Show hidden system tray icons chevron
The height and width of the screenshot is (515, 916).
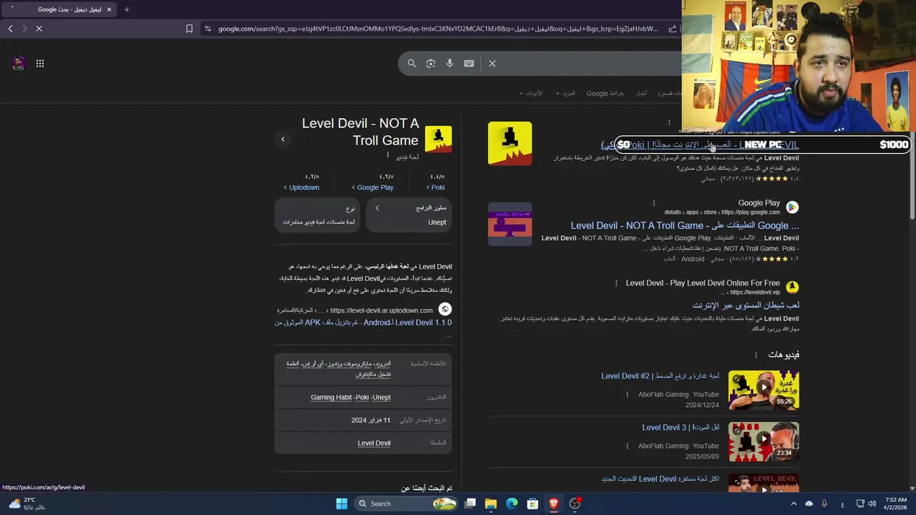[792, 504]
